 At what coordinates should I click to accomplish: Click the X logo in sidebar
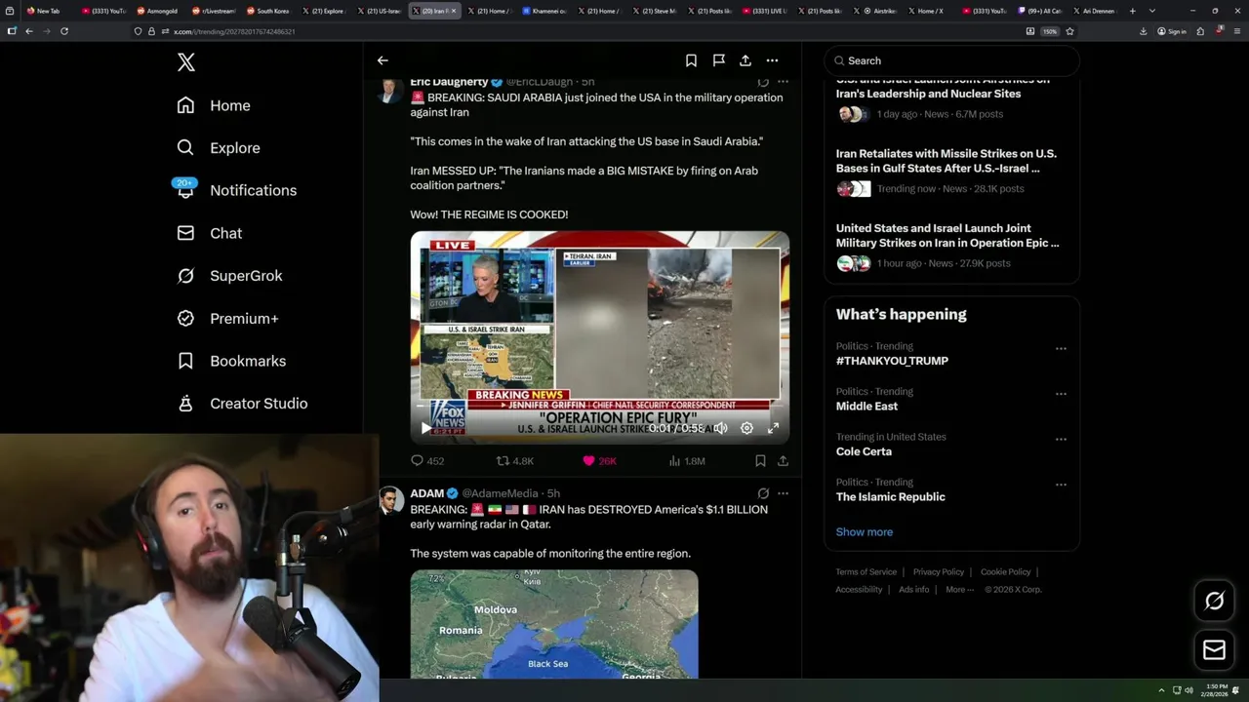point(186,62)
